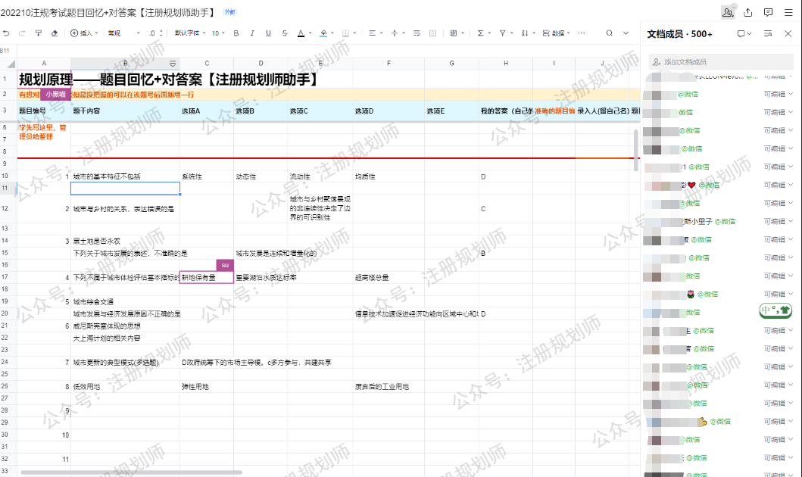
Task: Click the 外部 tag beside title
Action: coord(230,12)
